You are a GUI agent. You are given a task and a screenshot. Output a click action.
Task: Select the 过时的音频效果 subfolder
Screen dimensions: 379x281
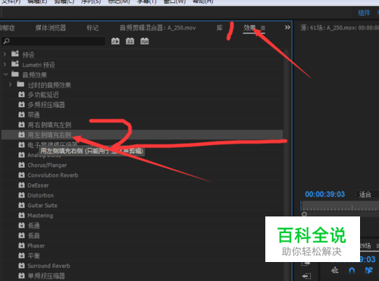[x=142, y=84]
